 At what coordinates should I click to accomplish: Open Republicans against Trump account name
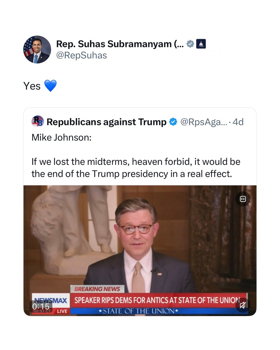[x=106, y=122]
